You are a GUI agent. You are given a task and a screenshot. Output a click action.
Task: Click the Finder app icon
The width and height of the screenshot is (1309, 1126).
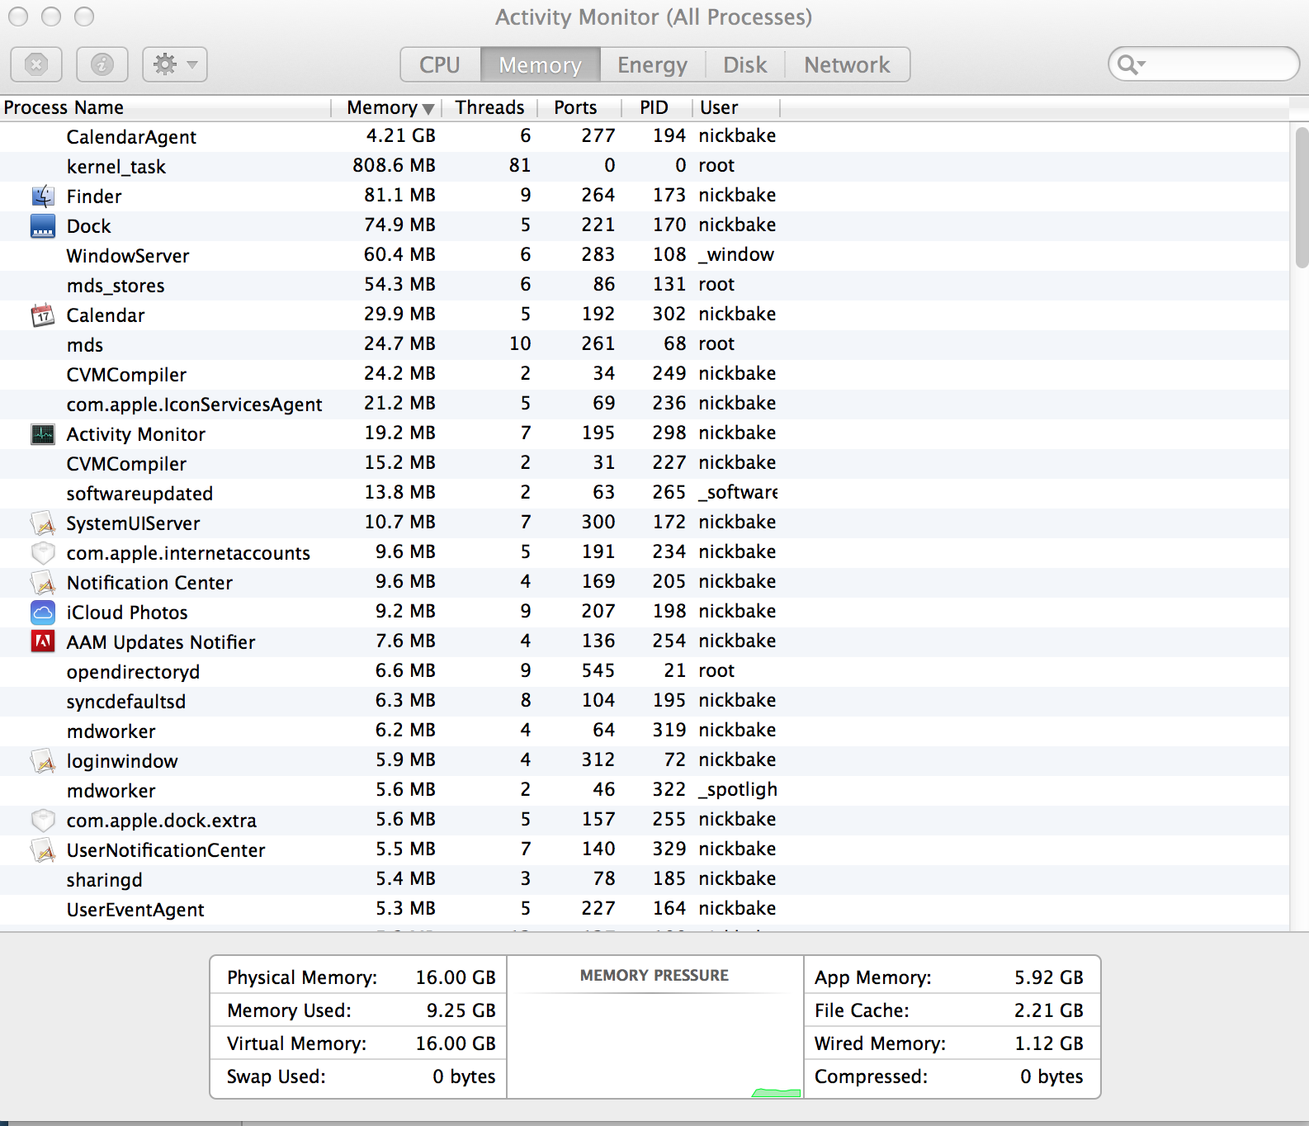coord(43,196)
